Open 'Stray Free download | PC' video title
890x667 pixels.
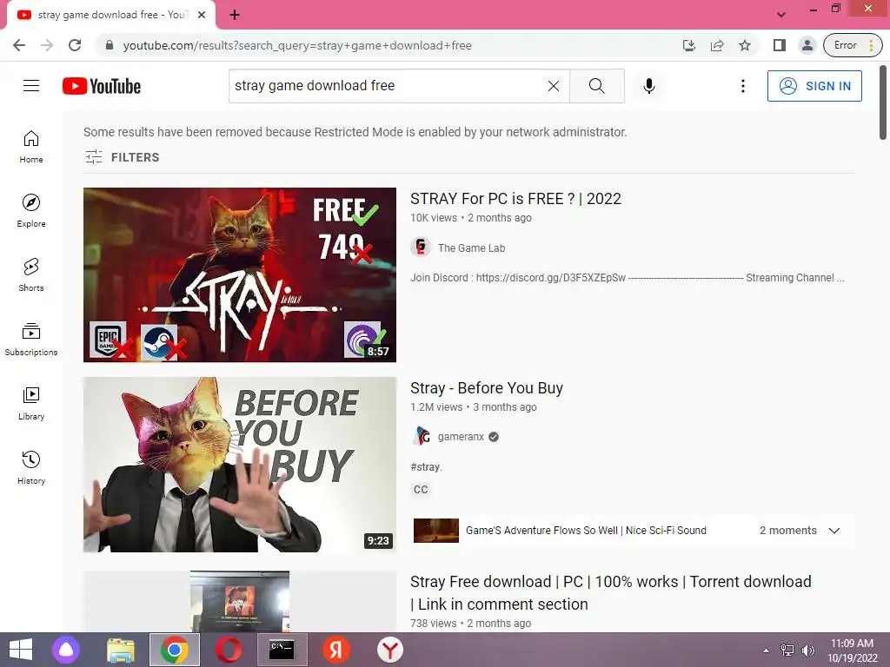coord(611,592)
